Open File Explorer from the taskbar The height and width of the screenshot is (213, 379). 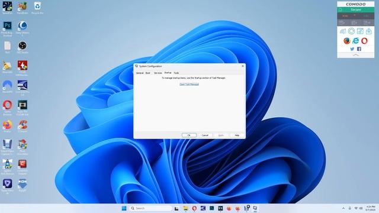point(185,208)
